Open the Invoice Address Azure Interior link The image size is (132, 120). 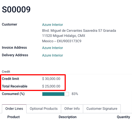pyautogui.click(x=53, y=48)
